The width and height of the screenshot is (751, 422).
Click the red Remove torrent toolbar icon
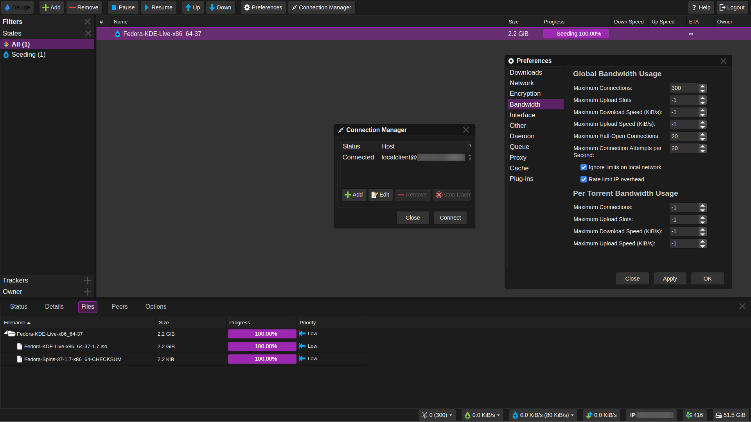click(x=72, y=7)
